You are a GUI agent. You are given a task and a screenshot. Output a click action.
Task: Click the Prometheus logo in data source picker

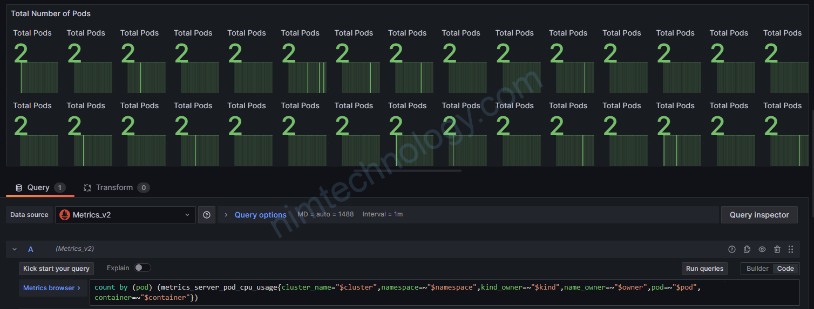pos(65,215)
